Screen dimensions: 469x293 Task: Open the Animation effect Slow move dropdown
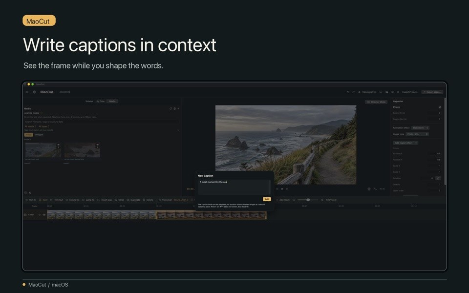click(420, 127)
